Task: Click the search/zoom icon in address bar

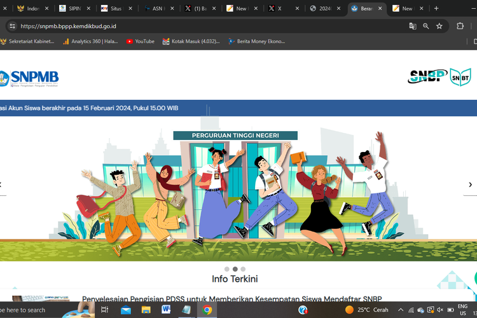Action: pos(426,26)
